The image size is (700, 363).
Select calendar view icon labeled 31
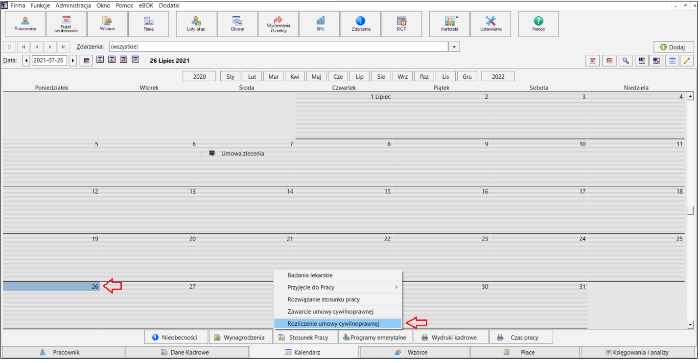123,60
